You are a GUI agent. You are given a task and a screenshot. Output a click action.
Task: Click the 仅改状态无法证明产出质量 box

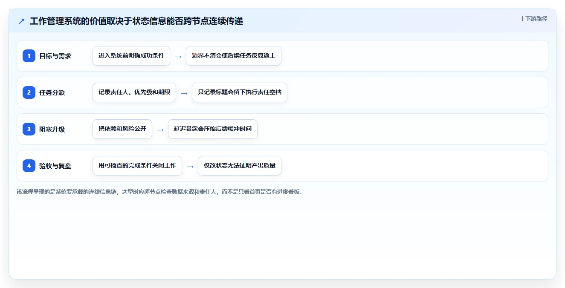[240, 166]
